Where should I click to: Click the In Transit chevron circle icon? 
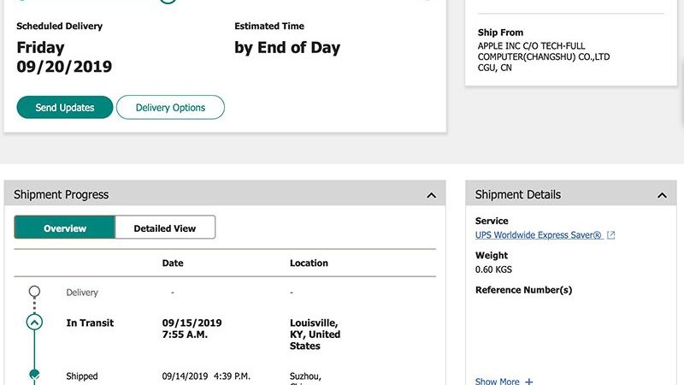34,323
